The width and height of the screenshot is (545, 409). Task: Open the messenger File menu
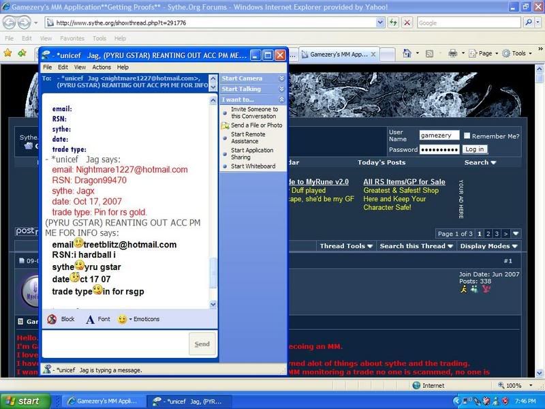click(x=48, y=67)
